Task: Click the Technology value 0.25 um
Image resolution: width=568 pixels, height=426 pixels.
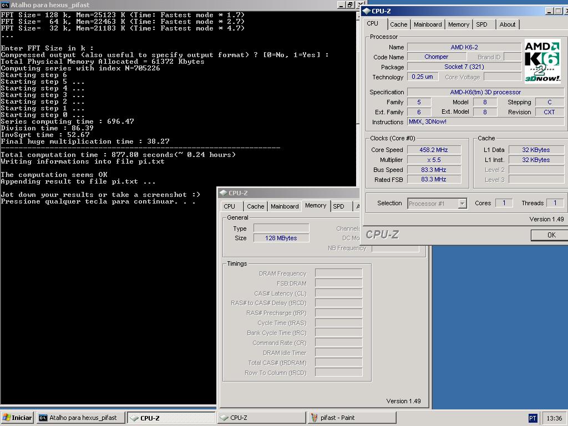Action: [x=422, y=77]
